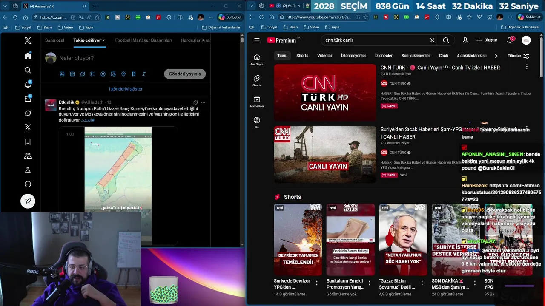Open options menu for CNN TÜRK Canlı Yayın video

click(527, 67)
